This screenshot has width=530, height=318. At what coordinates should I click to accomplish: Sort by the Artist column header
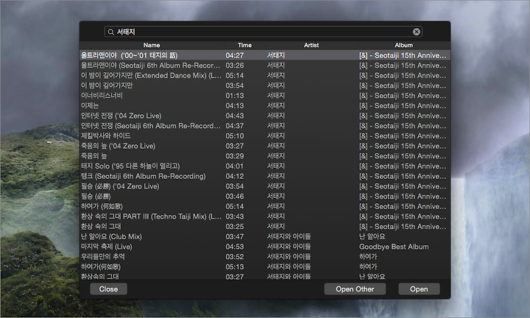[x=311, y=45]
